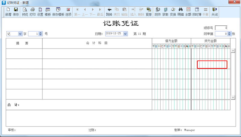Click the 附单据 count spinner arrows

point(229,34)
